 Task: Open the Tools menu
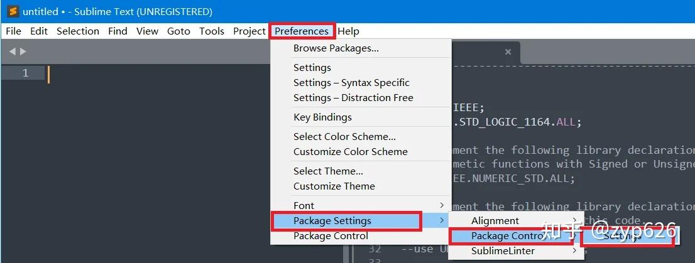point(212,31)
